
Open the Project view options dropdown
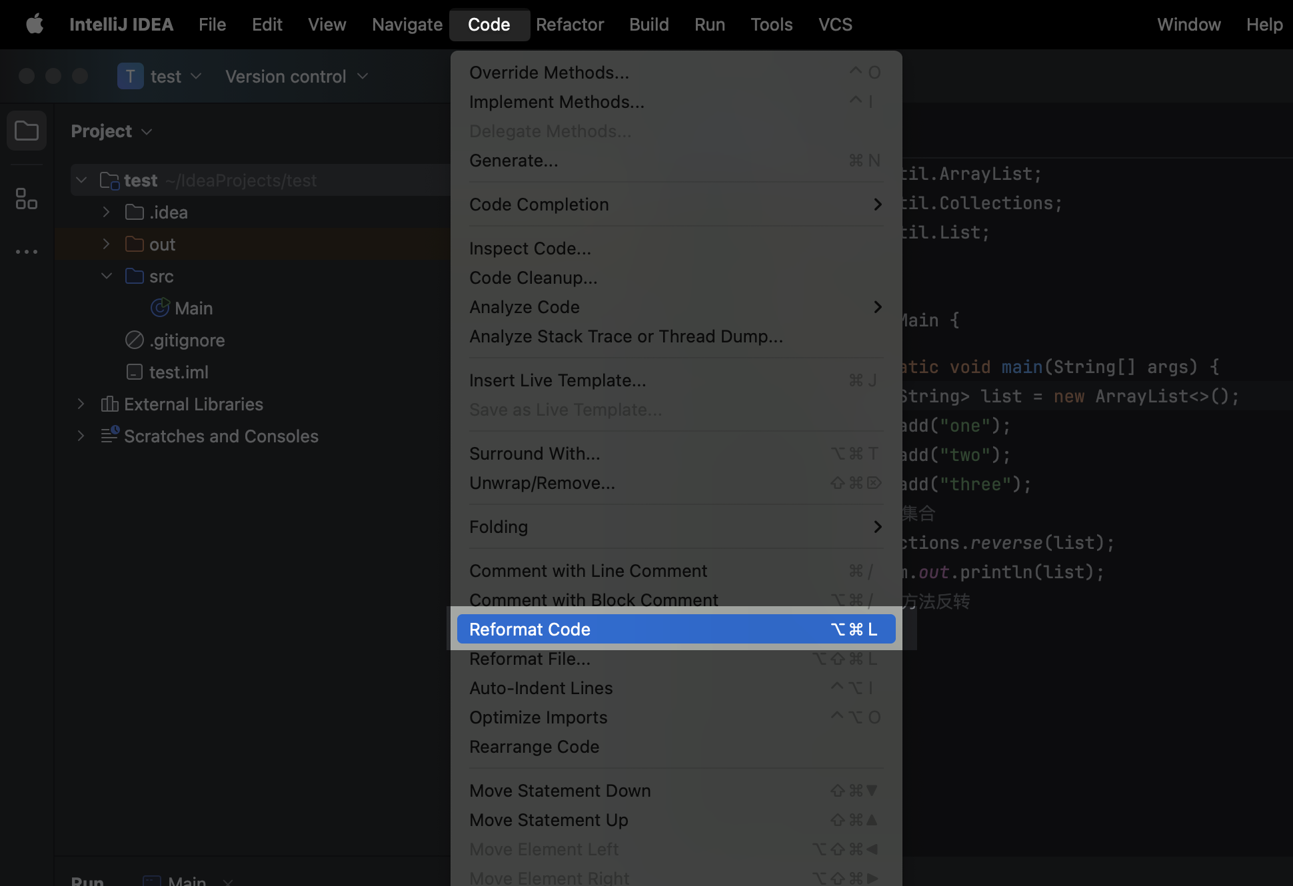pos(147,132)
